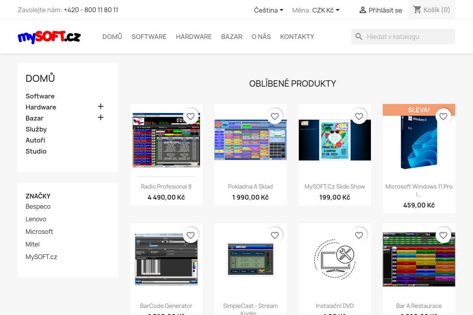
Task: Open the shopping cart Košík
Action: [x=432, y=10]
